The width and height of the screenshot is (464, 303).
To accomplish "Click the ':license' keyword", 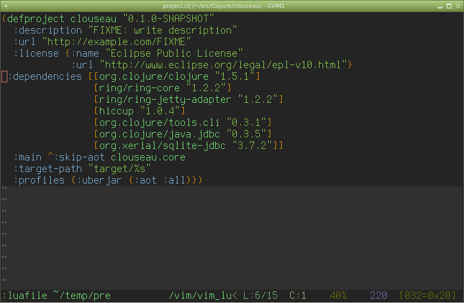I will coord(36,53).
